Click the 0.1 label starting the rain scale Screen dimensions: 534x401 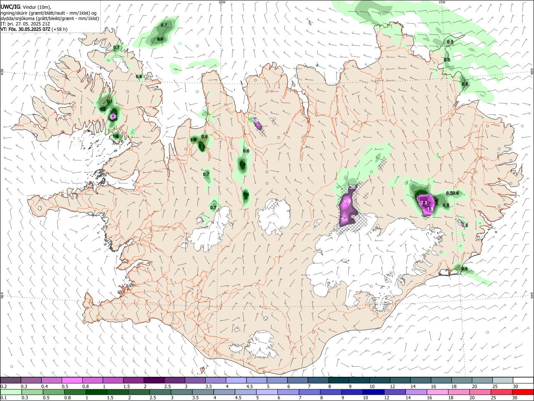point(3,398)
